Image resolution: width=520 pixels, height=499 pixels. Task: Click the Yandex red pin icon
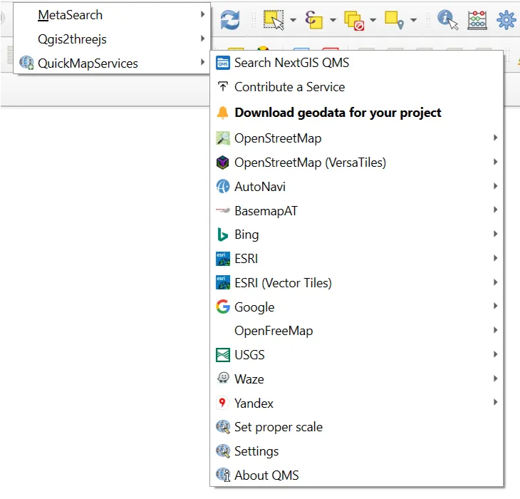(x=223, y=403)
